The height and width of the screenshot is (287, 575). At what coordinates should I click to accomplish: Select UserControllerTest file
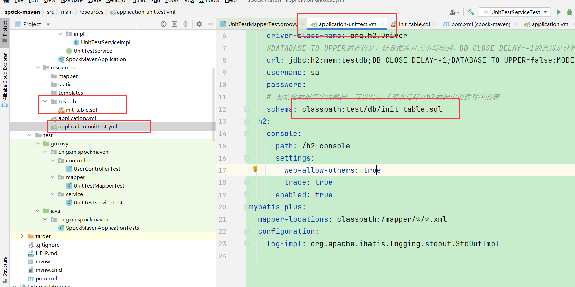coord(97,169)
